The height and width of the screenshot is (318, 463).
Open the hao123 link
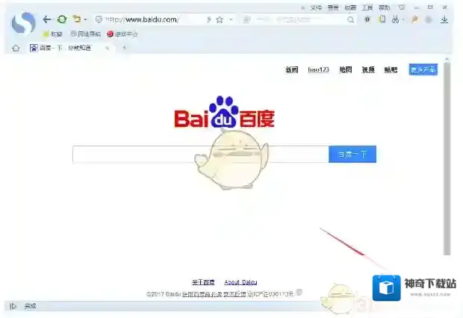tap(318, 69)
